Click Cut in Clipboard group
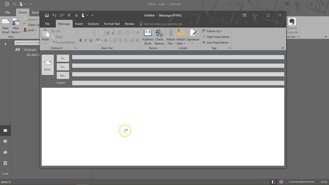Viewport: 329px width, 185px height. point(56,31)
